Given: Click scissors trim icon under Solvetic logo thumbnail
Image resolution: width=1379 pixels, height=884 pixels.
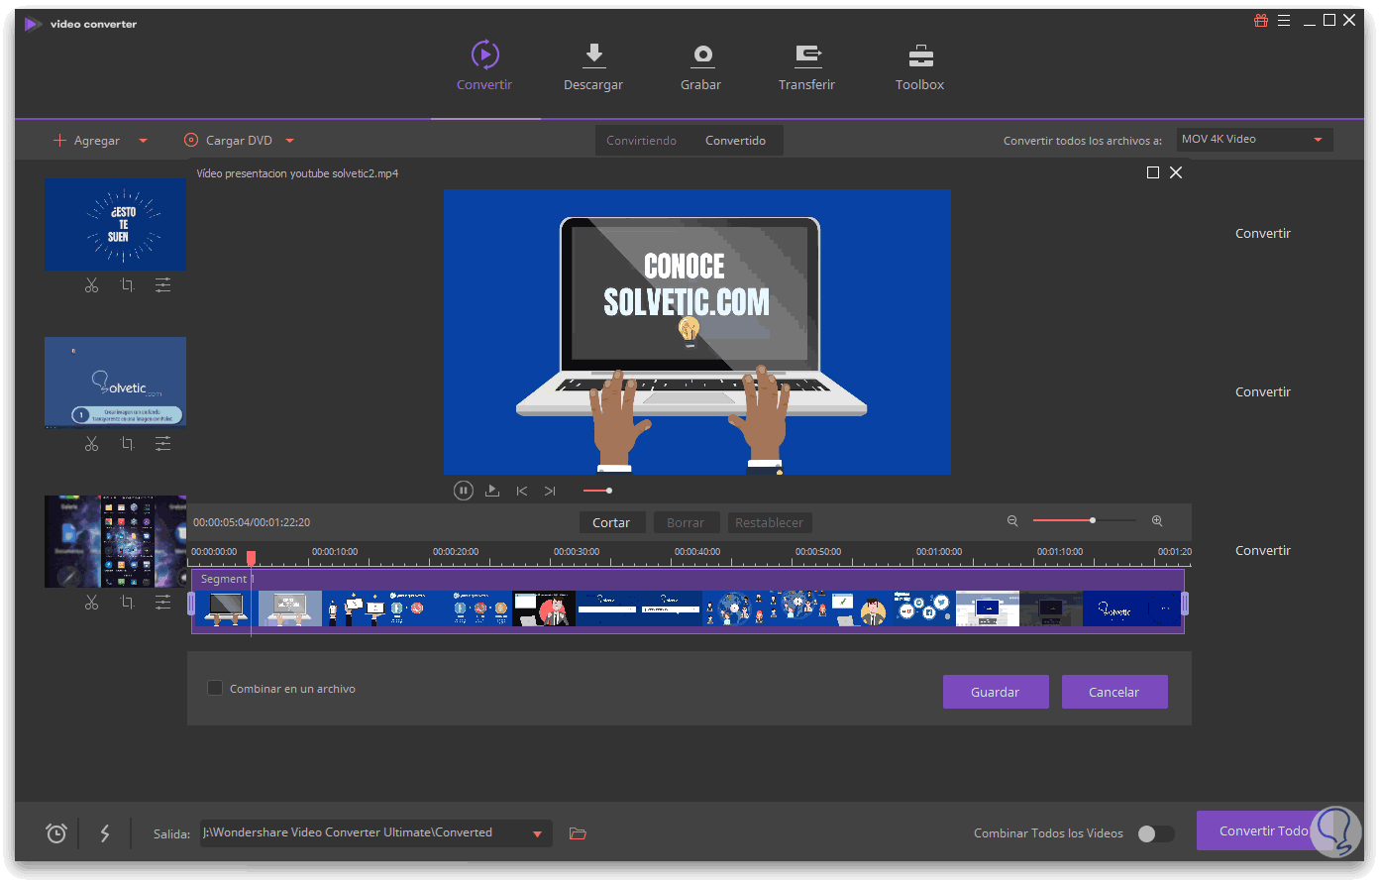Looking at the screenshot, I should [x=91, y=444].
